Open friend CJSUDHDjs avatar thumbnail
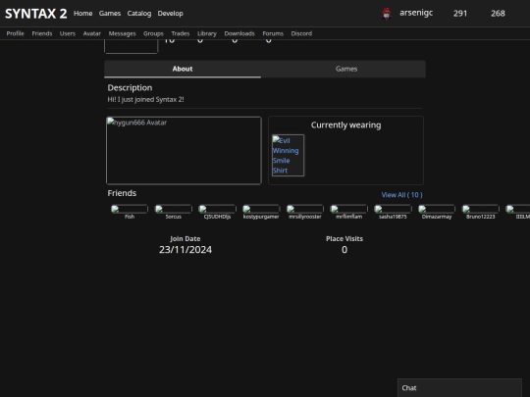Screen dimensions: 530x397 217,209
